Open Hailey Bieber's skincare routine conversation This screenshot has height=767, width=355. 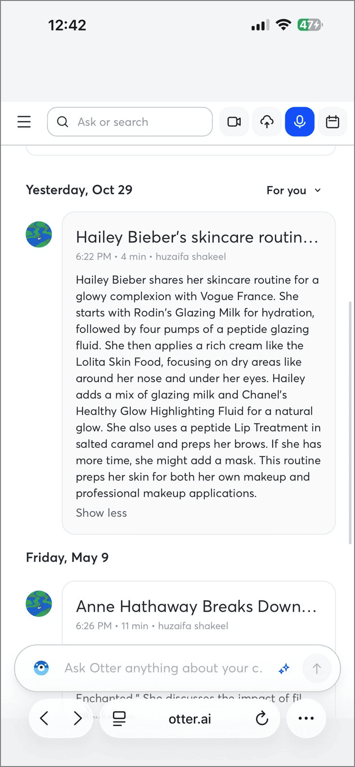(x=197, y=237)
